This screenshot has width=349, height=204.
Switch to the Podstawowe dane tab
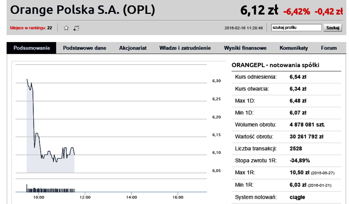[x=84, y=48]
